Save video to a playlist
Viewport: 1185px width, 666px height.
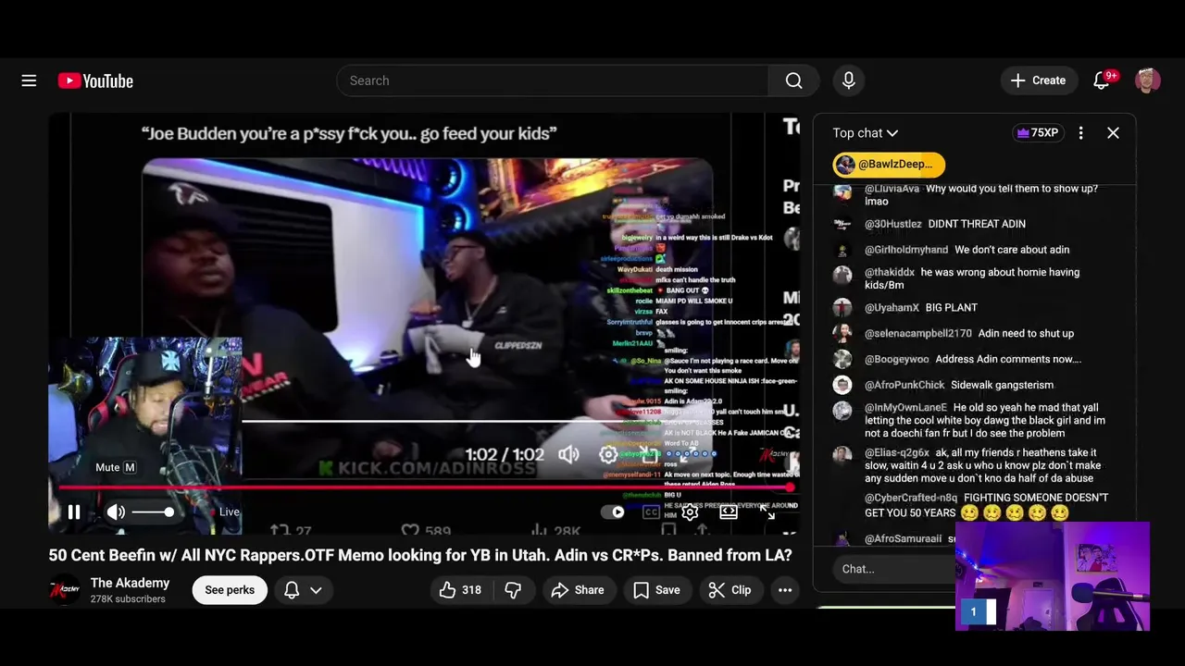(x=656, y=590)
